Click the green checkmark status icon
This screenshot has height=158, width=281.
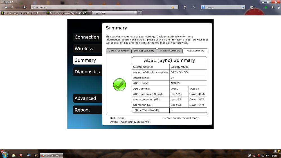119,85
